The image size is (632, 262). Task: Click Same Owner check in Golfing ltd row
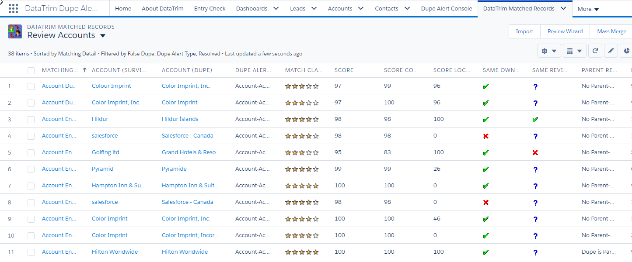click(485, 153)
